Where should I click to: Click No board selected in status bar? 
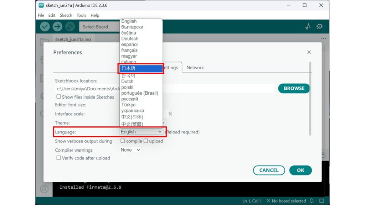point(286,201)
